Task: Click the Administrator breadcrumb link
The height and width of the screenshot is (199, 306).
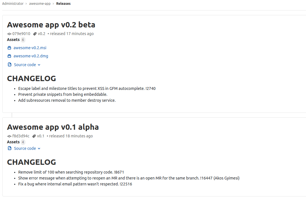Action: [13, 3]
